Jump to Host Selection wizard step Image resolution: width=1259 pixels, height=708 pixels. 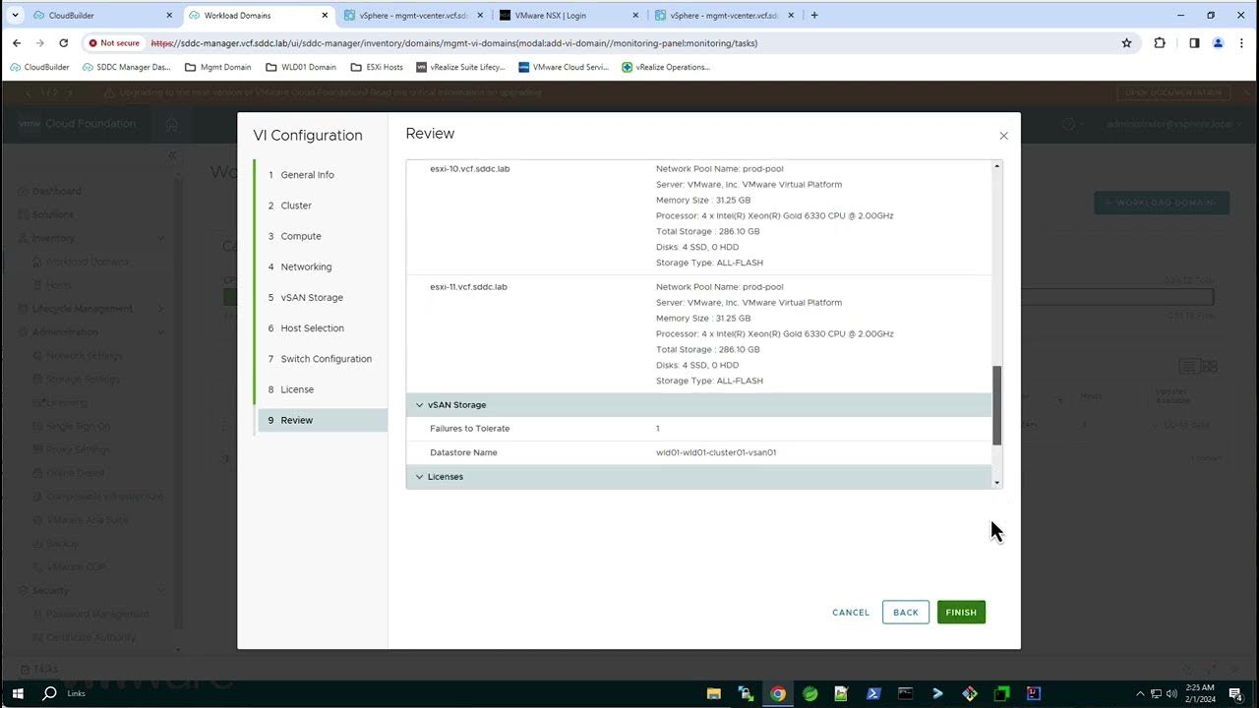click(x=312, y=328)
